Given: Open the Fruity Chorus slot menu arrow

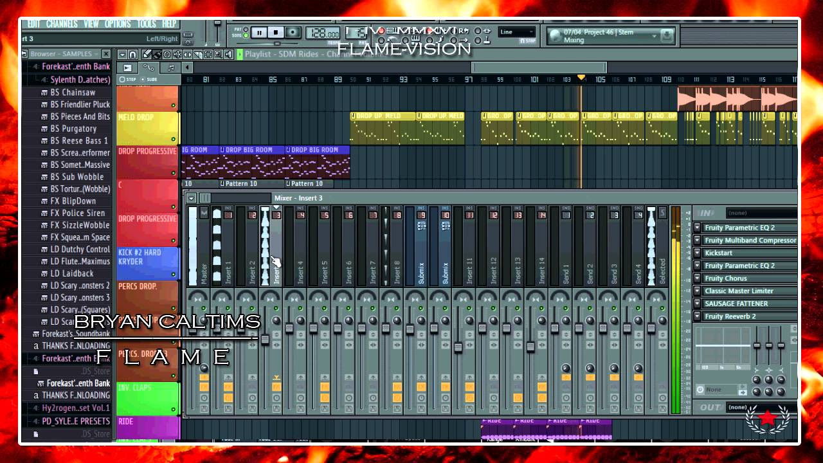Looking at the screenshot, I should 698,278.
